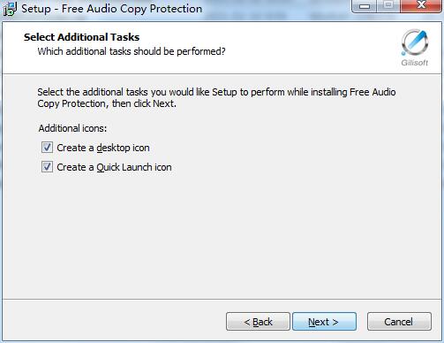Click the Gilisoft circular logo icon
The height and width of the screenshot is (343, 444).
pos(415,42)
